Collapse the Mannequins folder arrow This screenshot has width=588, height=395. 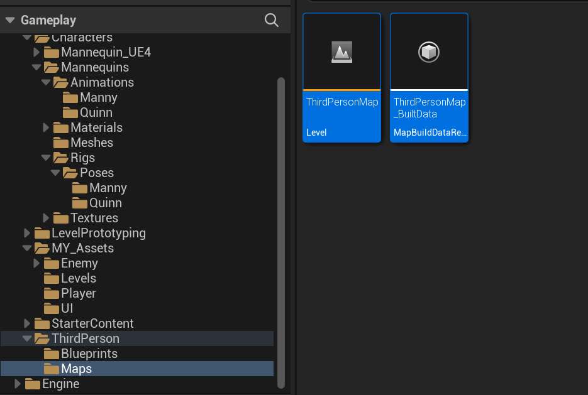click(x=36, y=67)
